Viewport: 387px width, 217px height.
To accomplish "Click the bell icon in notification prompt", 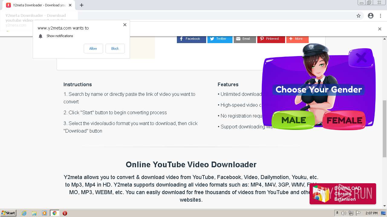I will (41, 36).
